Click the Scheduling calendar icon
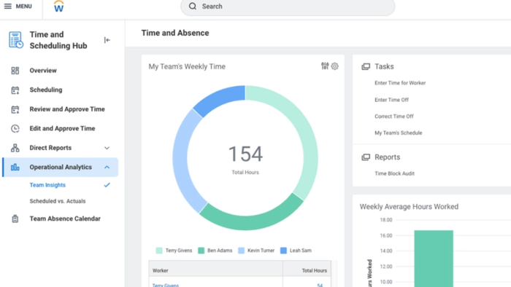Image resolution: width=511 pixels, height=287 pixels. tap(15, 90)
